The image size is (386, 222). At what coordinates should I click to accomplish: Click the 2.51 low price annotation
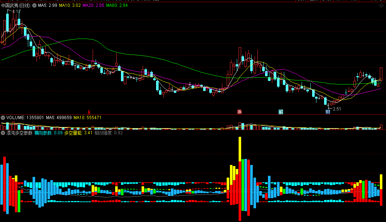pos(337,109)
